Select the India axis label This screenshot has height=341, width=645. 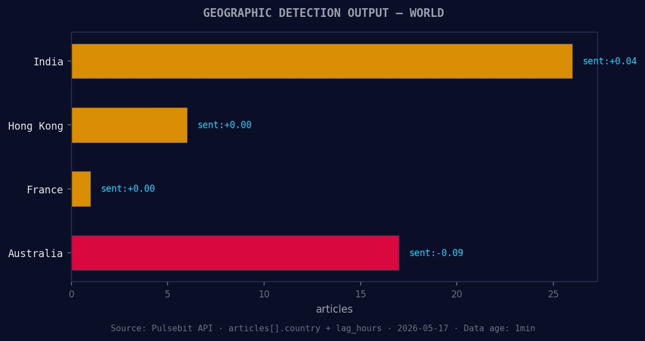[x=48, y=62]
